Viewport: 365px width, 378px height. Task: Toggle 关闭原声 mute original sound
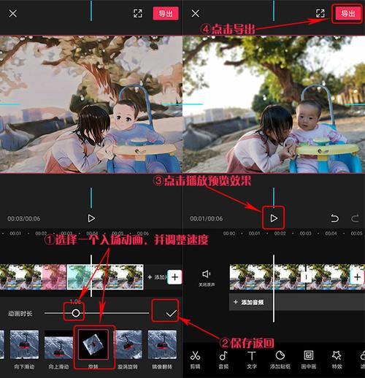[207, 278]
